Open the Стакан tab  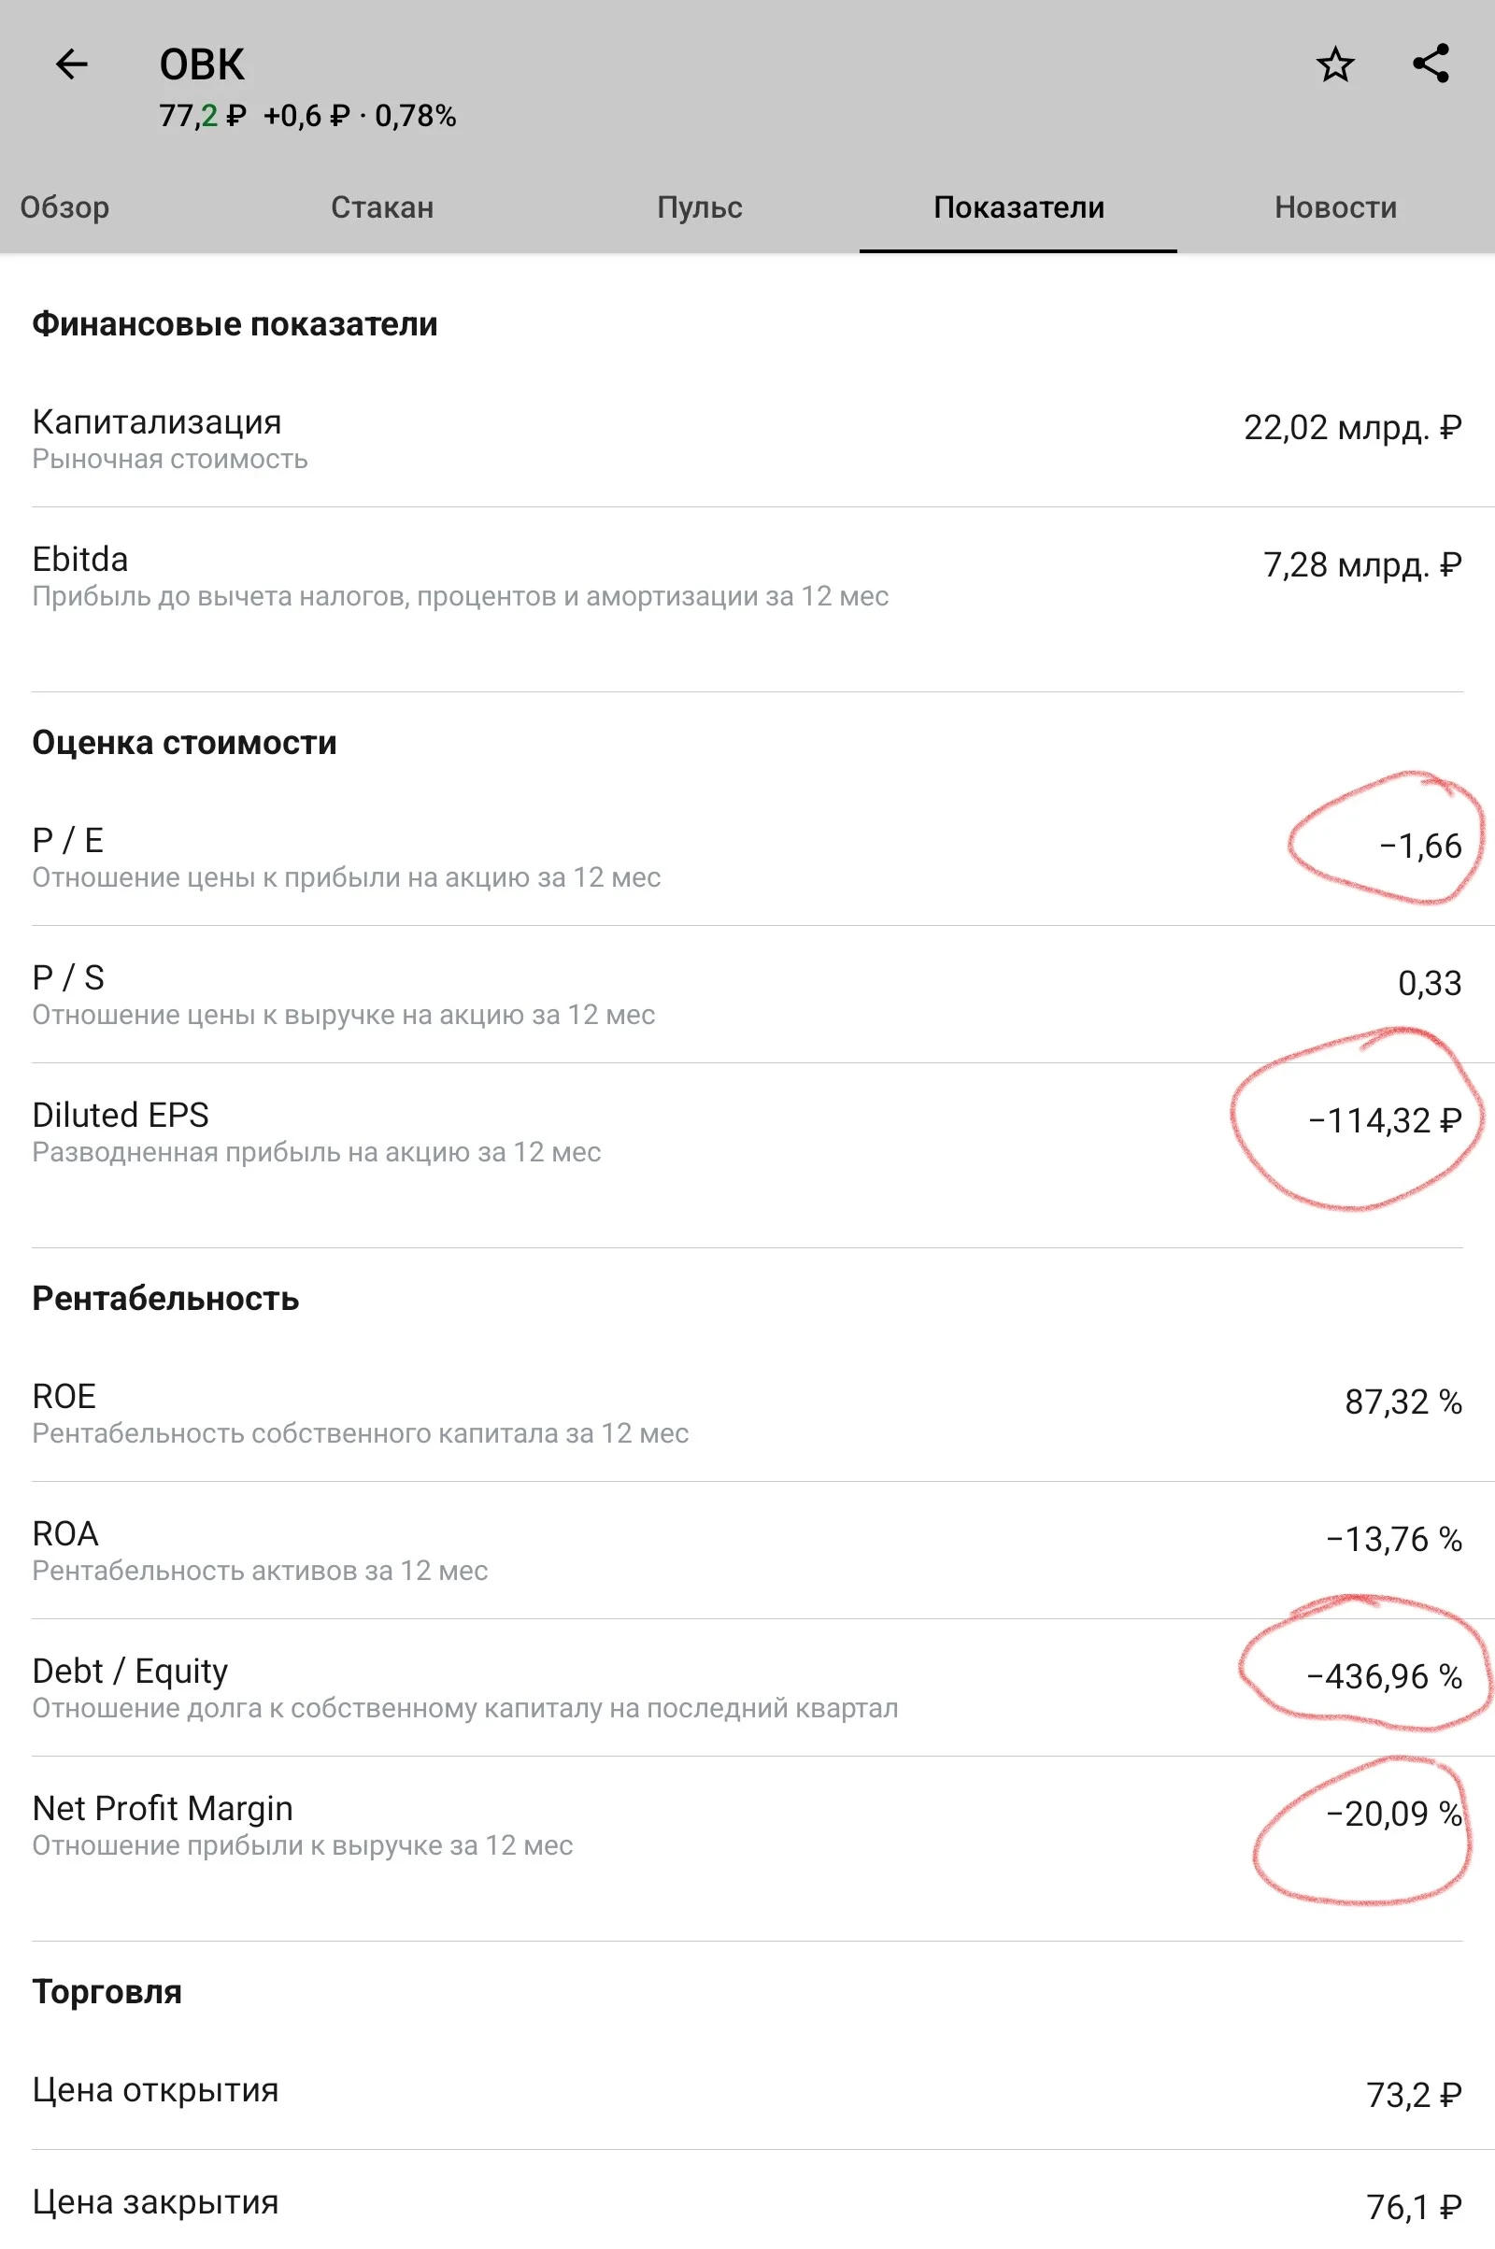pyautogui.click(x=382, y=206)
